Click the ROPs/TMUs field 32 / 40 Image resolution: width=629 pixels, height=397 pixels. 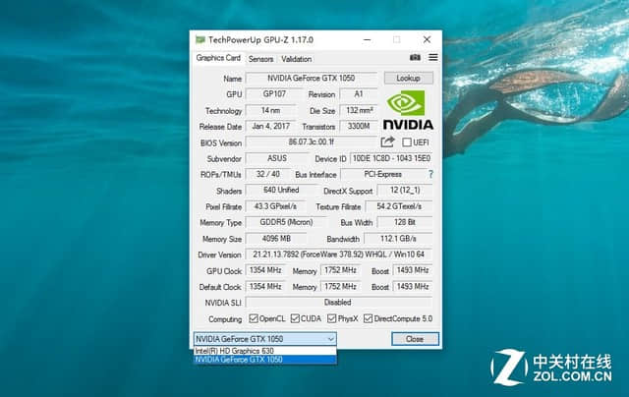[268, 175]
